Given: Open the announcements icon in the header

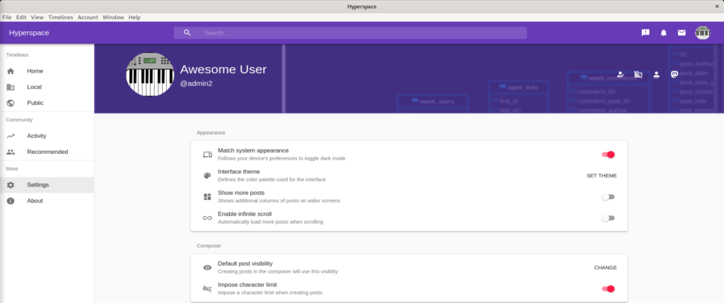Looking at the screenshot, I should click(x=646, y=32).
